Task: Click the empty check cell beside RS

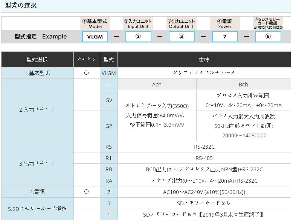Action: coord(87,147)
